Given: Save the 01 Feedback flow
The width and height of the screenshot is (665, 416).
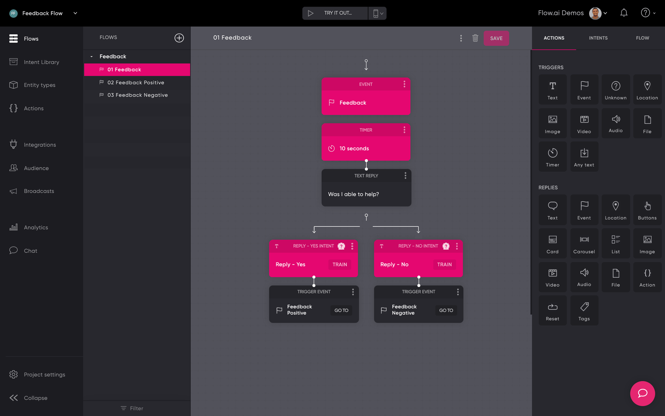Looking at the screenshot, I should point(496,38).
